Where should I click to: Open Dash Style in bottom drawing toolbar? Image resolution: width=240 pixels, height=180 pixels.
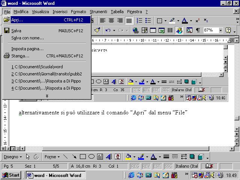pos(175,157)
